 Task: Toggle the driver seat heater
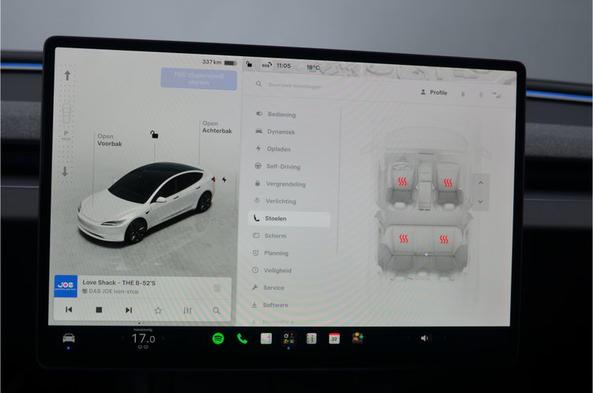click(x=402, y=182)
